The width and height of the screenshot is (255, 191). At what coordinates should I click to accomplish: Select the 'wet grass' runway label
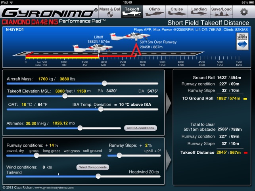(x=72, y=151)
